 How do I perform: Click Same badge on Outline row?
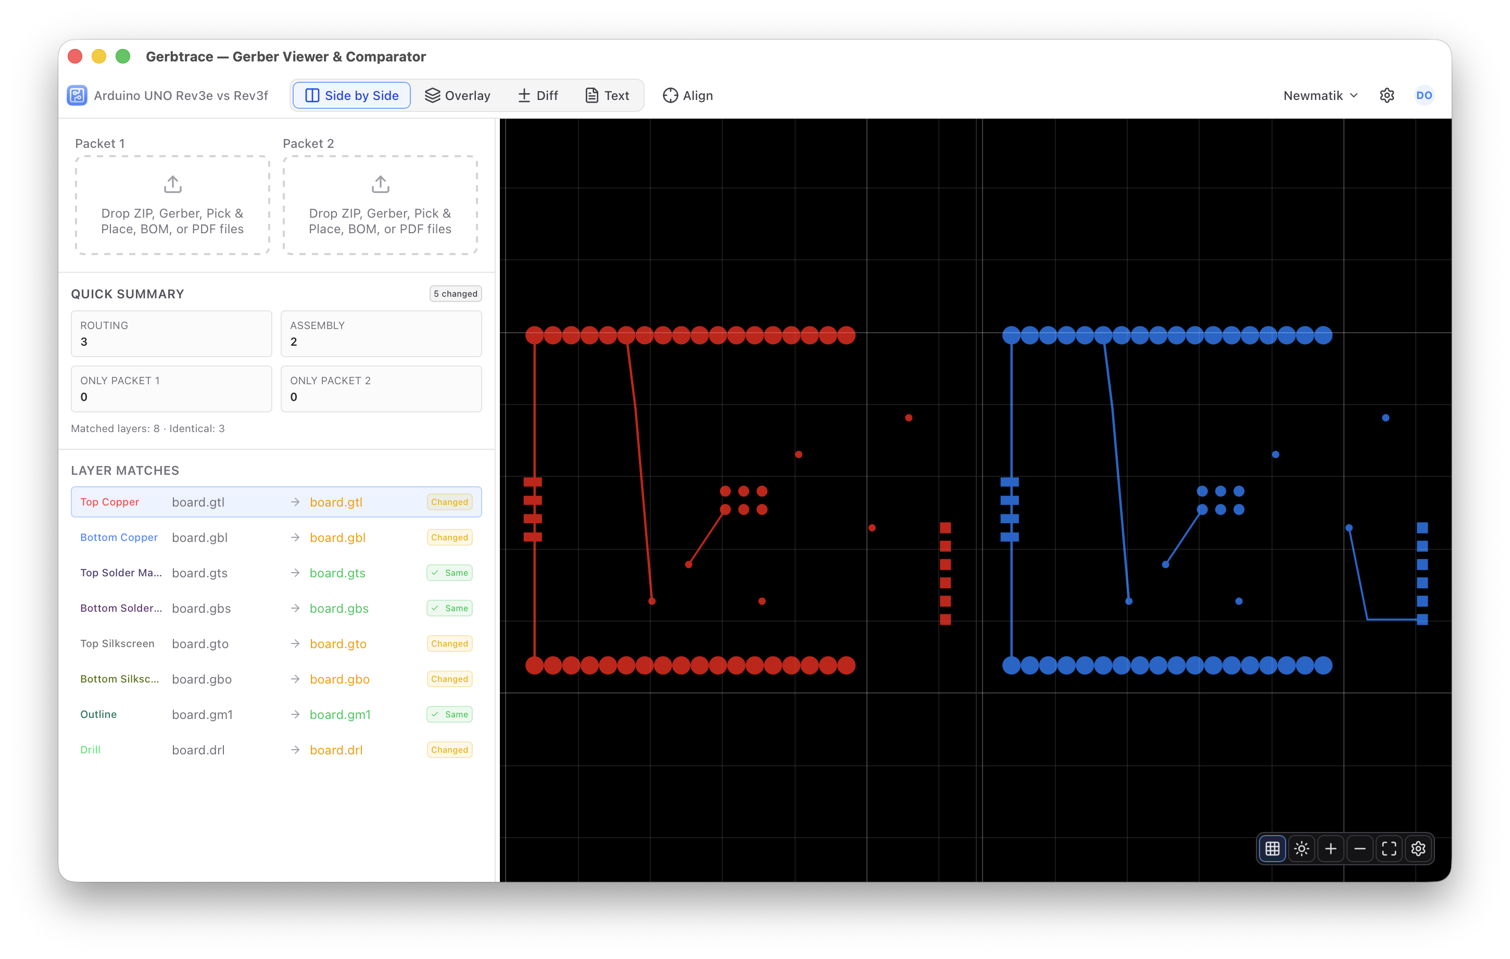click(449, 714)
